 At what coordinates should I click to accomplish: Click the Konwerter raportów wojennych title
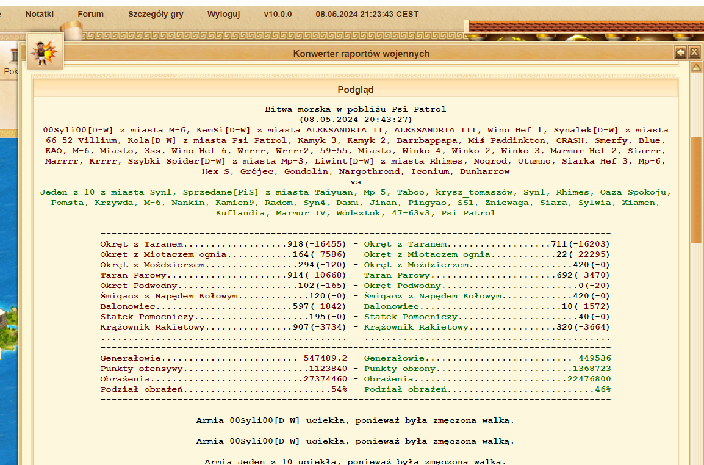(x=361, y=54)
